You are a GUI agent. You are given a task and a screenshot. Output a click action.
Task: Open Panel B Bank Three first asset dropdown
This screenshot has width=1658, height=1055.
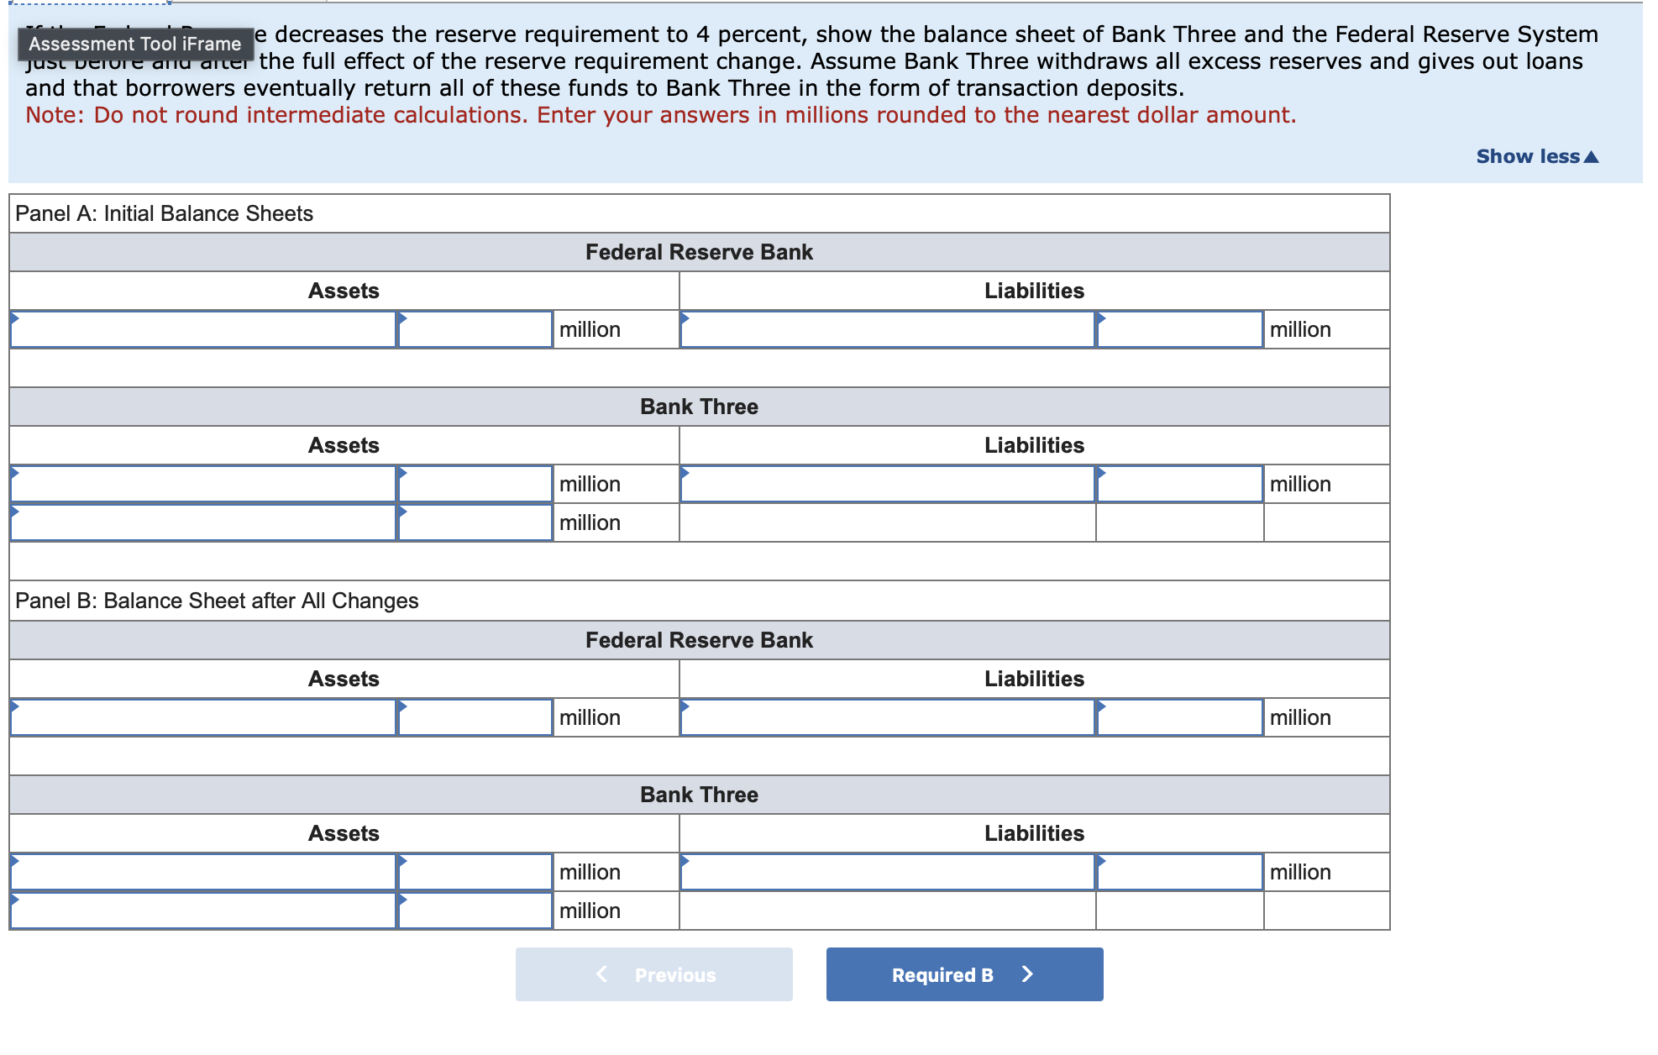202,872
